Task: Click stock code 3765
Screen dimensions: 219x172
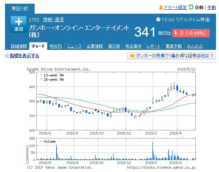Action: [34, 20]
